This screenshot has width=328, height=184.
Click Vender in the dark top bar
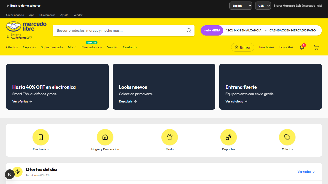[x=78, y=15]
